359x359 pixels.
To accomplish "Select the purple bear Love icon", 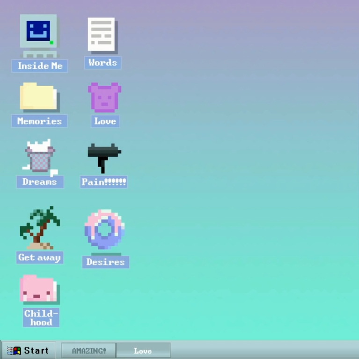I will (x=105, y=97).
